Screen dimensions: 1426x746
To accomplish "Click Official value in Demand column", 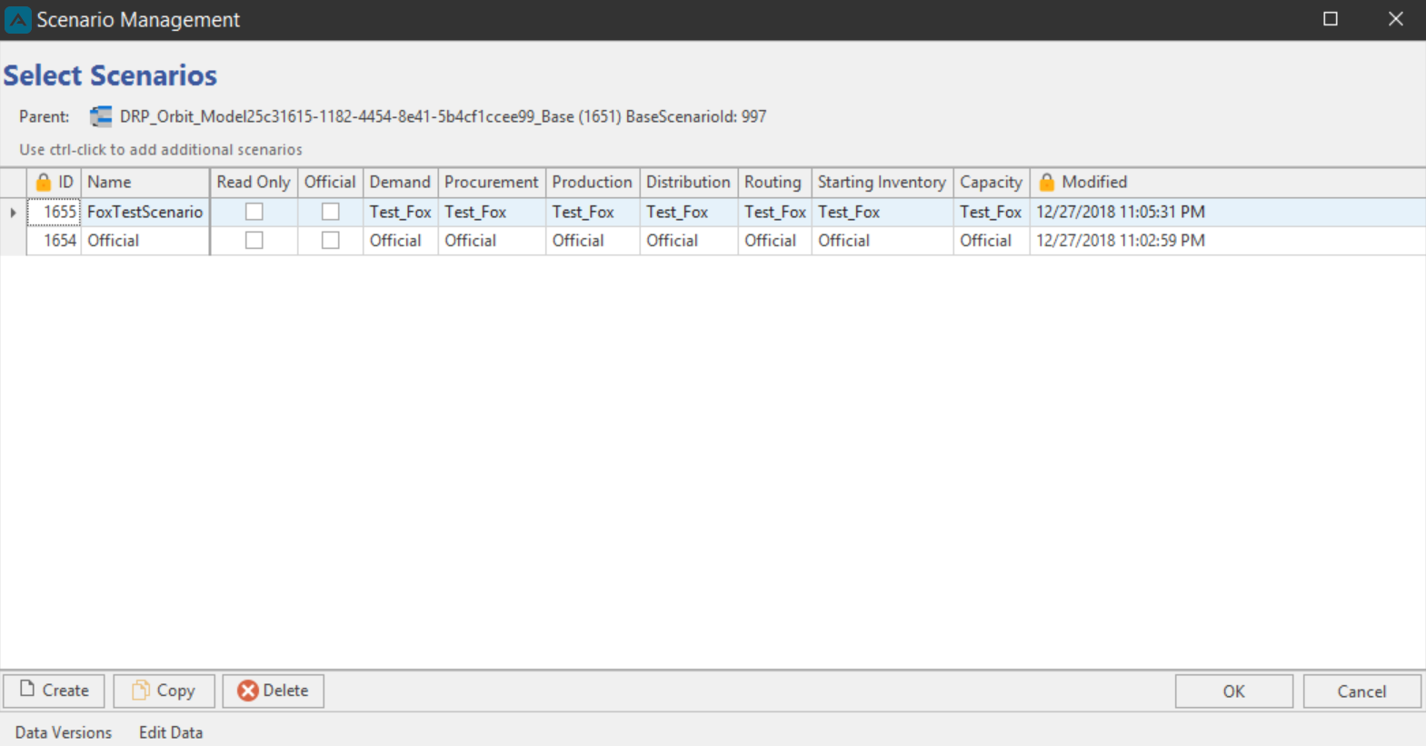I will click(x=400, y=241).
